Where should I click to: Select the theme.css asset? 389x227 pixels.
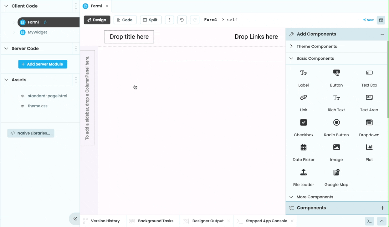click(x=38, y=106)
